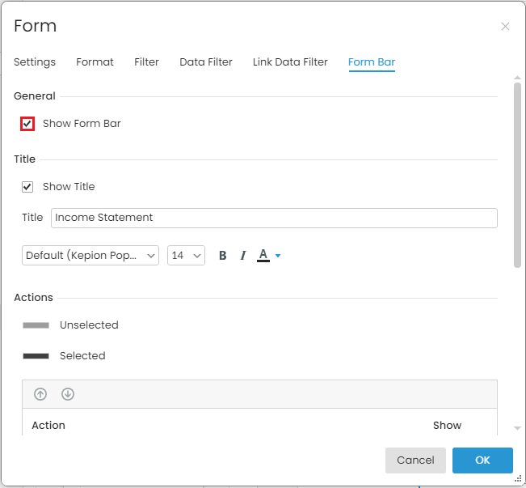Viewport: 526px width, 488px height.
Task: Go to the Link Data Filter tab
Action: tap(290, 62)
